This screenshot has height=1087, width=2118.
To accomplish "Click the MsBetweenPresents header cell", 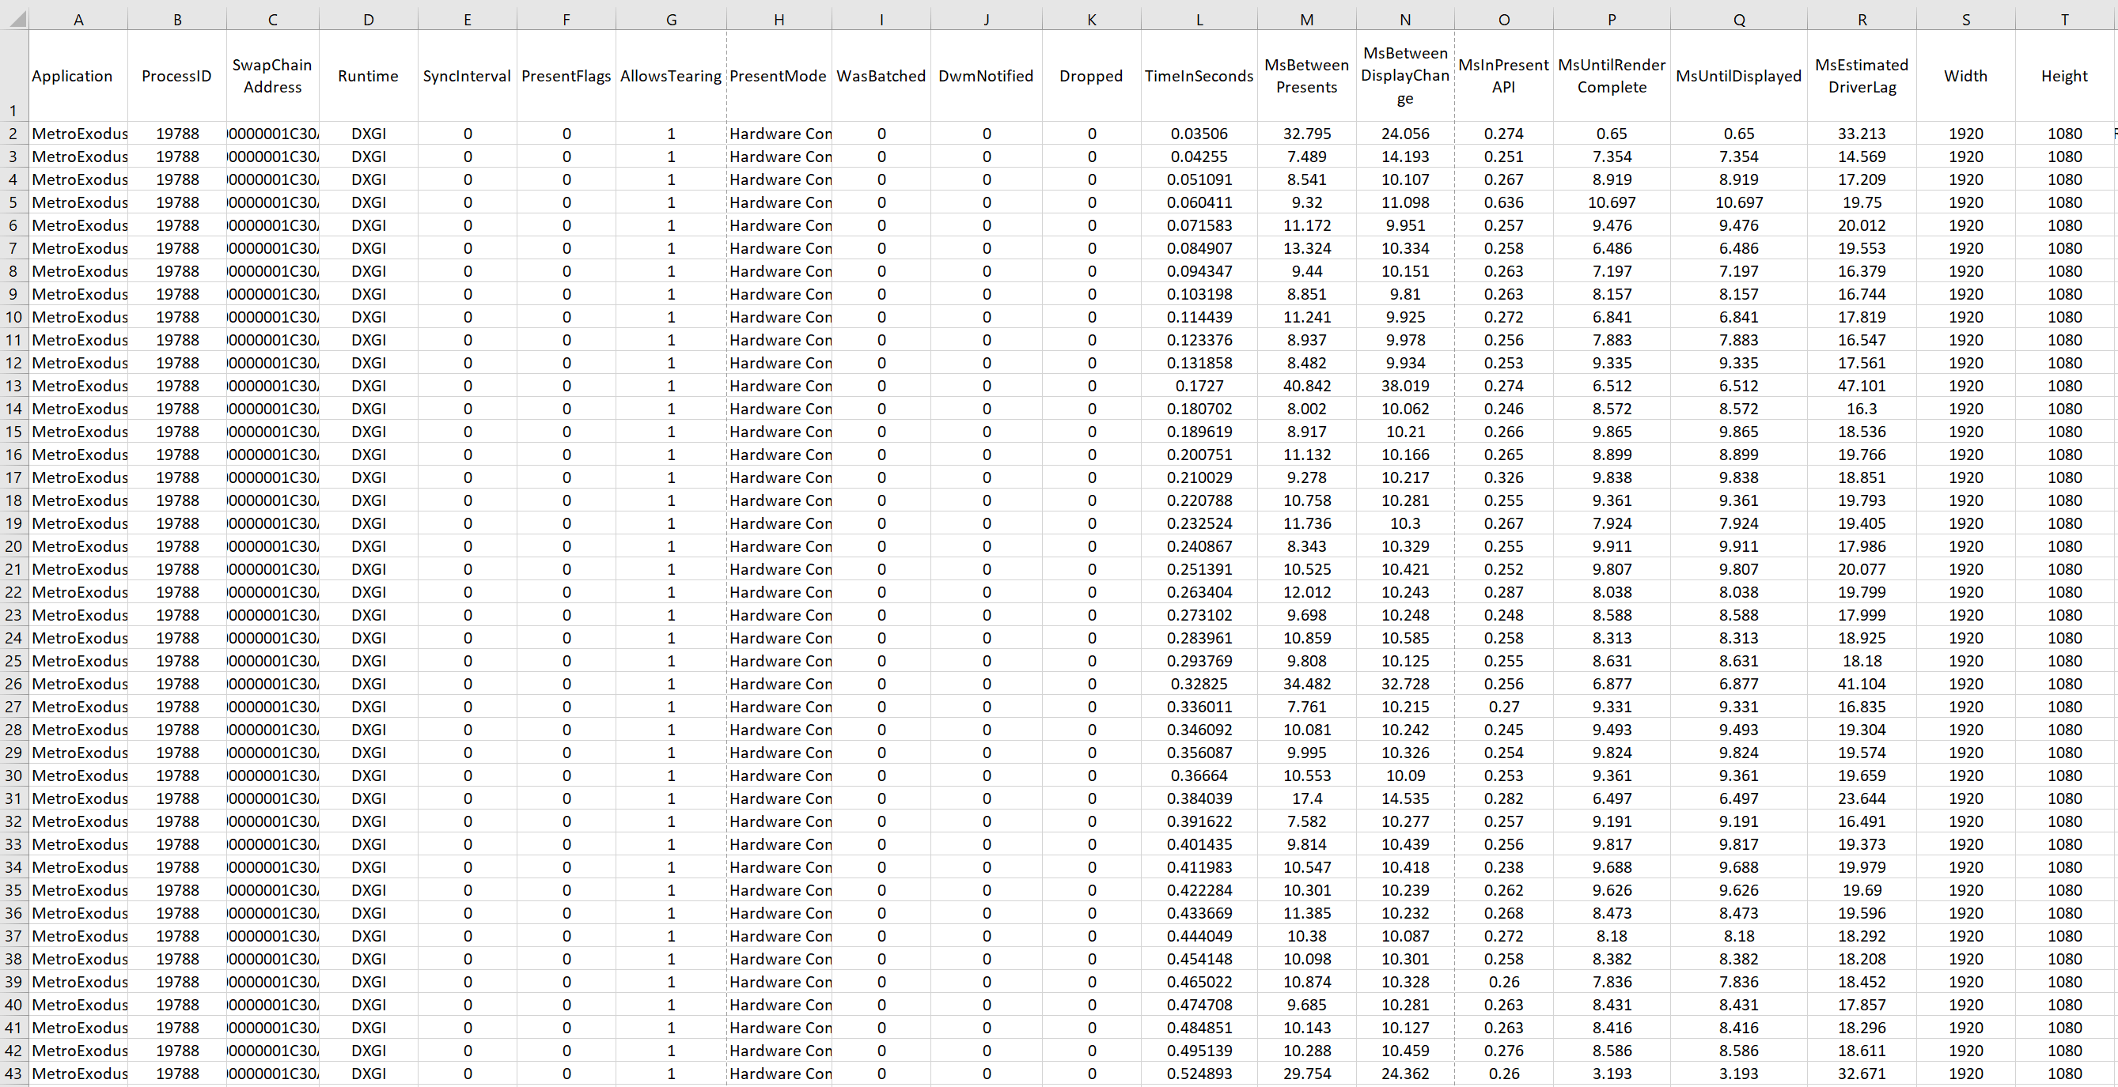I will coord(1305,76).
